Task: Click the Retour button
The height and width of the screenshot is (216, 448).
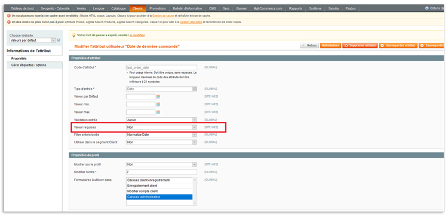Action: pyautogui.click(x=309, y=46)
